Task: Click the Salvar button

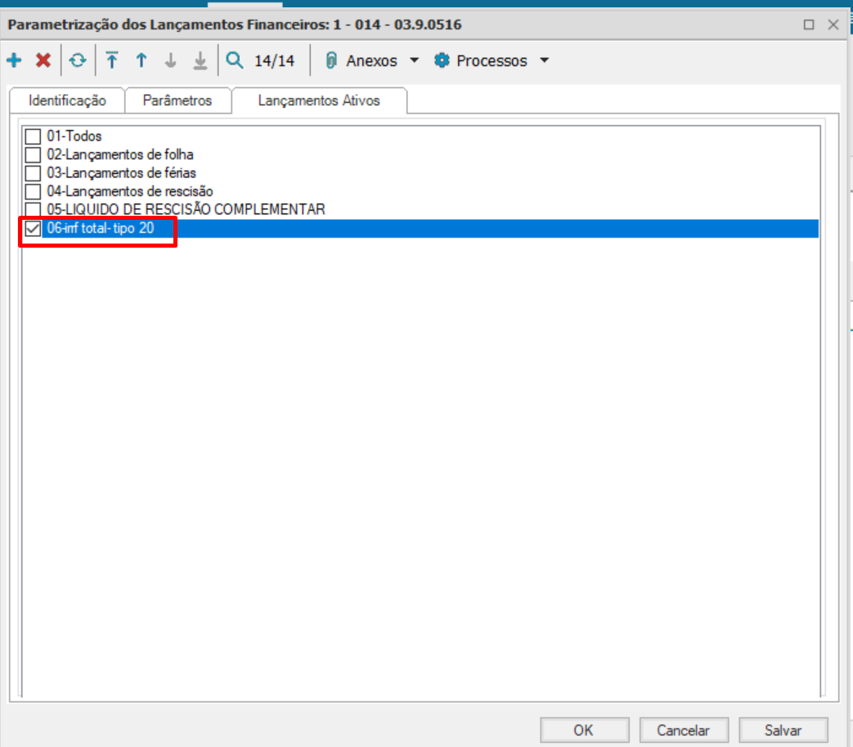Action: click(x=783, y=730)
